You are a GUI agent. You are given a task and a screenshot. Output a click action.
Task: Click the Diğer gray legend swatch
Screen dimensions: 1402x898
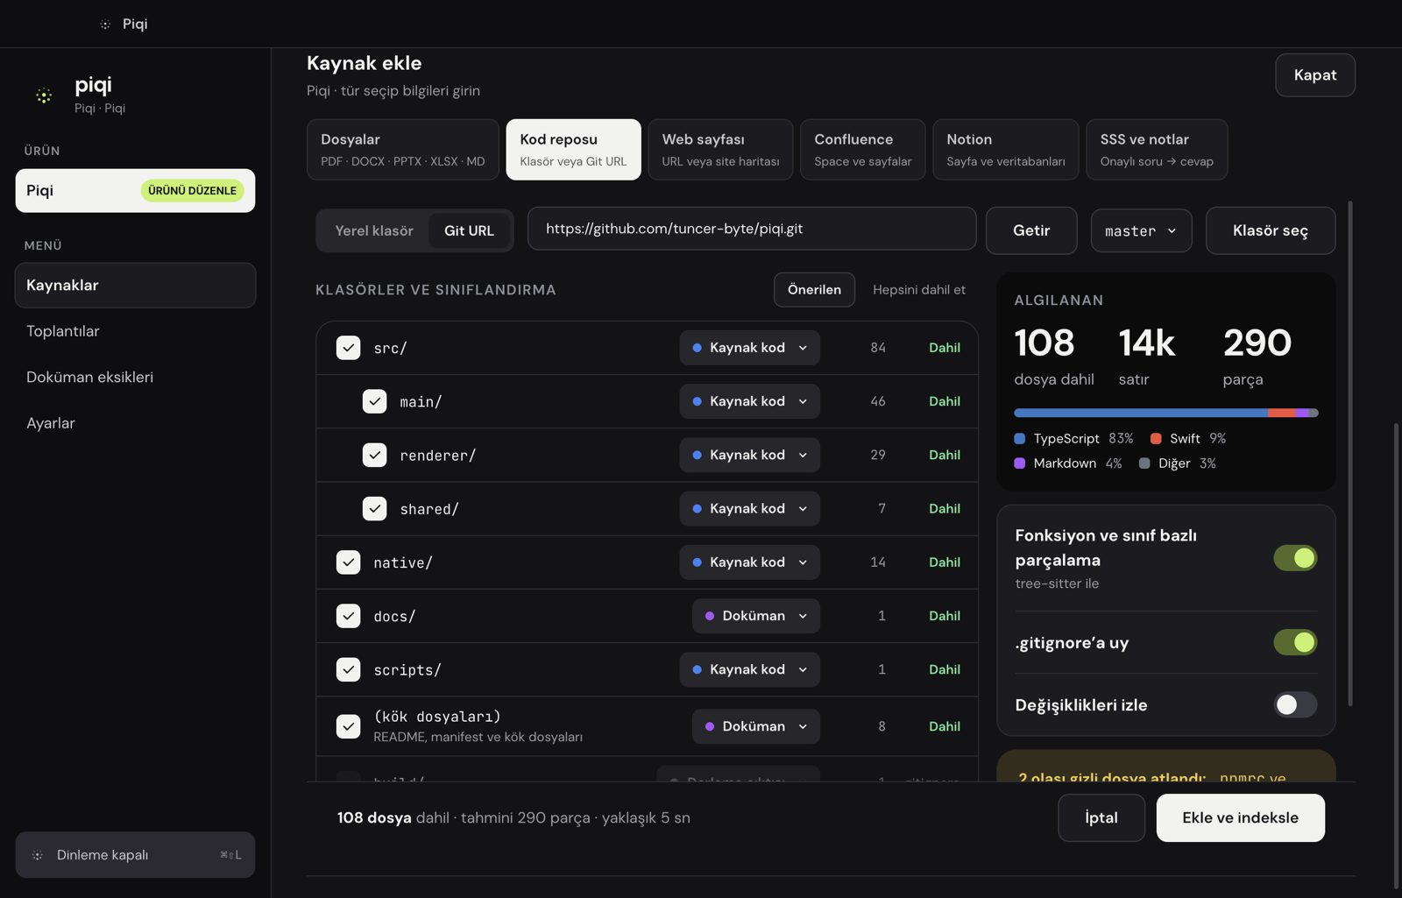(x=1144, y=463)
